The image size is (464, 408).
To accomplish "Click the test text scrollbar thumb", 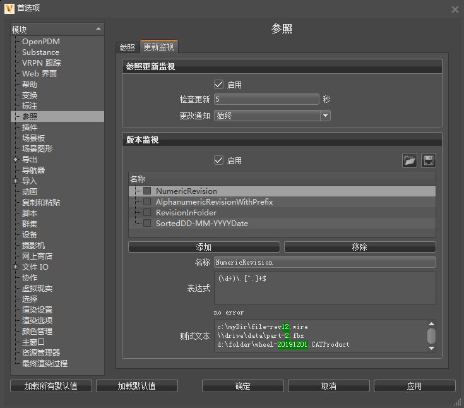I will tap(431, 336).
